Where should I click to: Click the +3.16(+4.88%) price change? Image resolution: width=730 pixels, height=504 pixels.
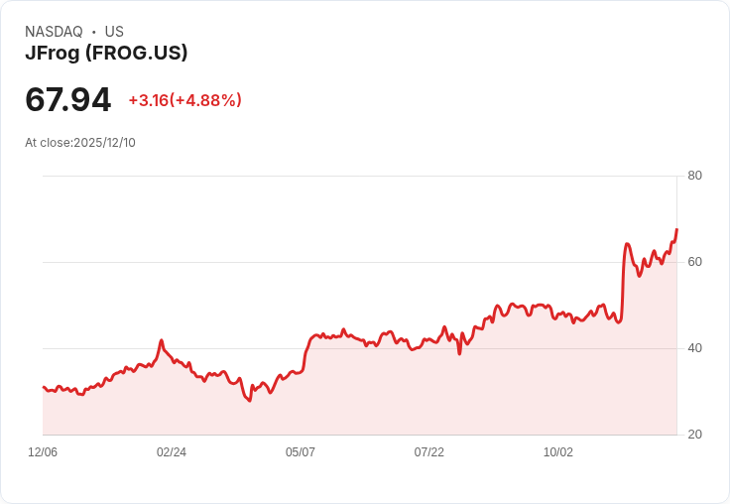(x=184, y=100)
